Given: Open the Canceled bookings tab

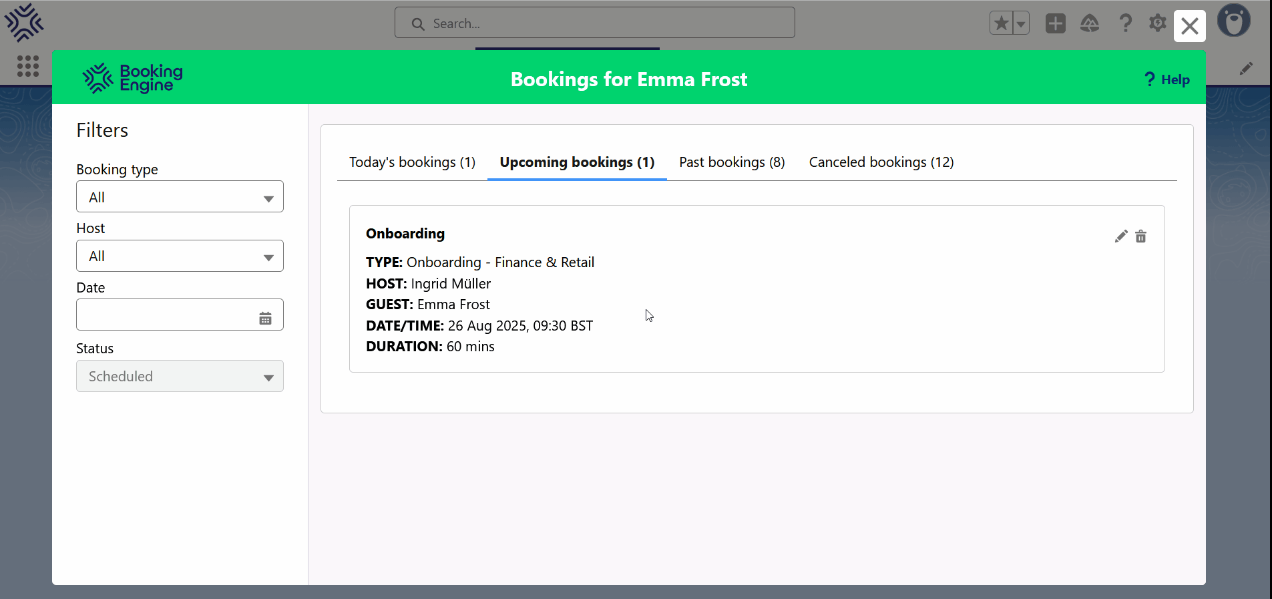Looking at the screenshot, I should pyautogui.click(x=881, y=162).
